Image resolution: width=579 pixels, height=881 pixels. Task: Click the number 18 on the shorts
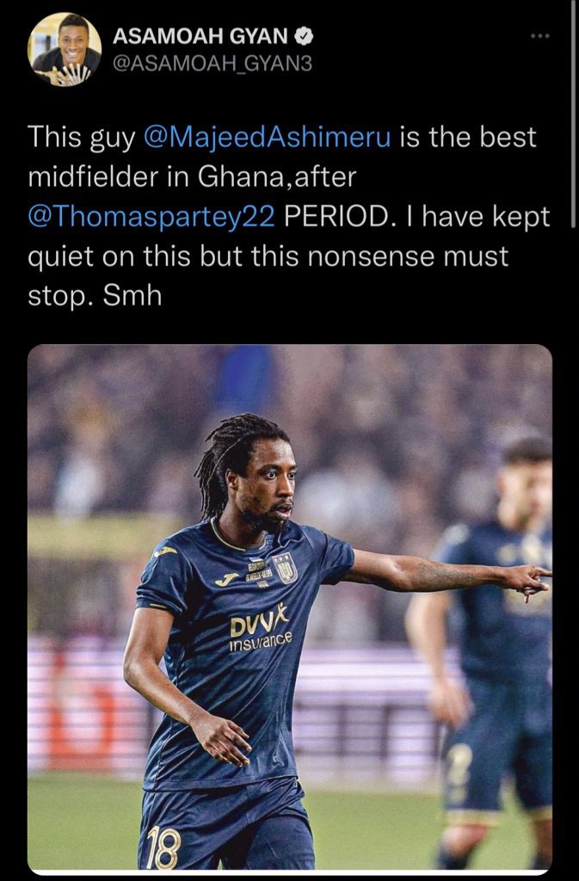(x=163, y=847)
